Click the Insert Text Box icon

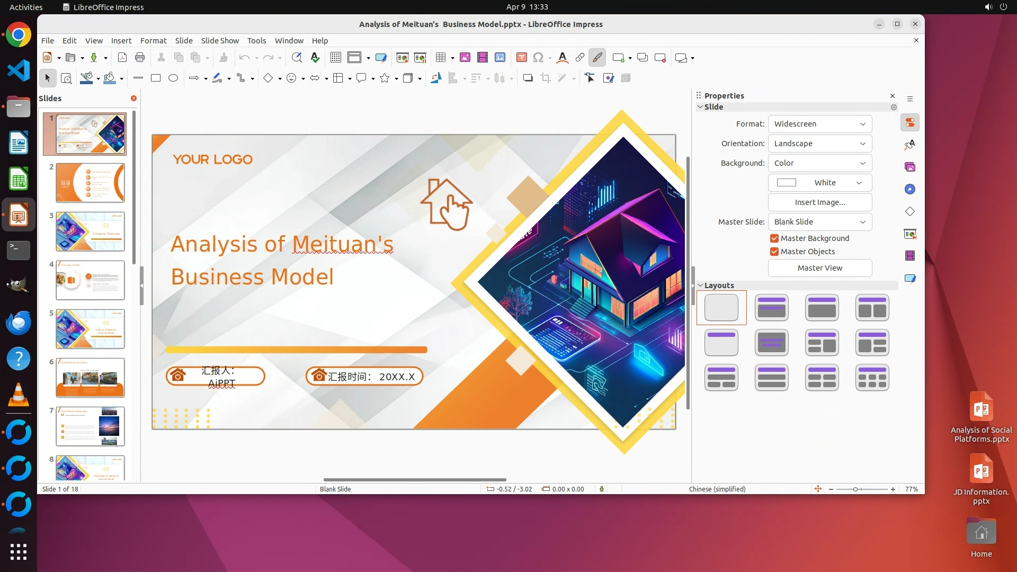(522, 58)
